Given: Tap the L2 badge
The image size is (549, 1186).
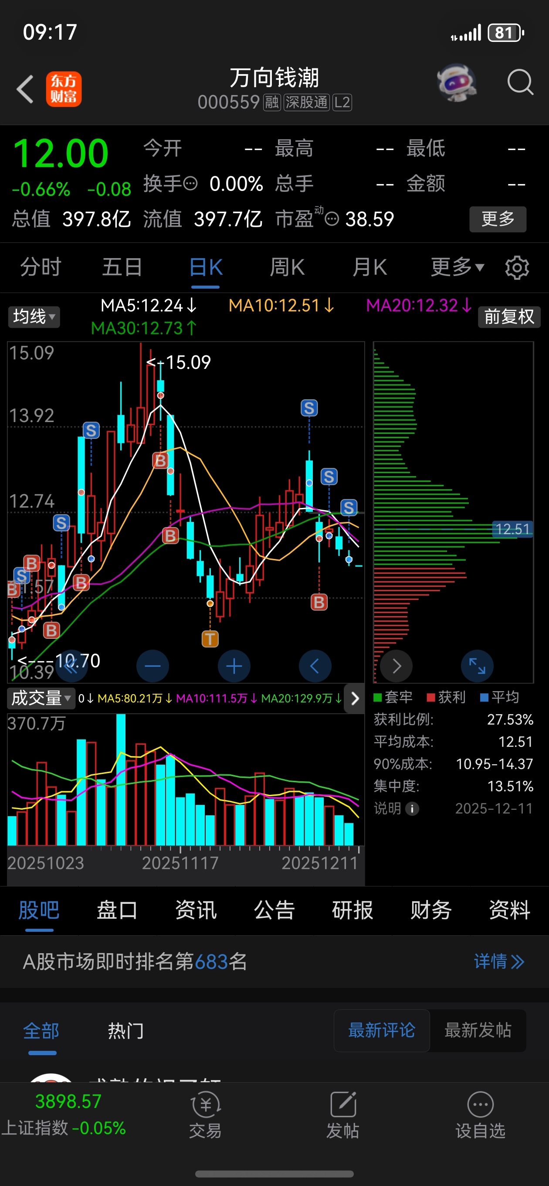Looking at the screenshot, I should pos(342,102).
